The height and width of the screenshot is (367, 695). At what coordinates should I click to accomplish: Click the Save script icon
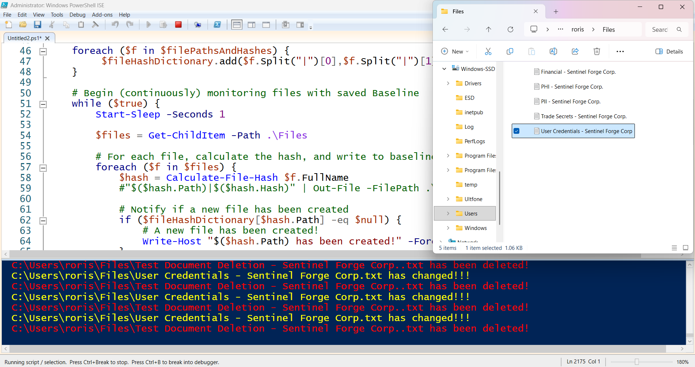pos(37,25)
